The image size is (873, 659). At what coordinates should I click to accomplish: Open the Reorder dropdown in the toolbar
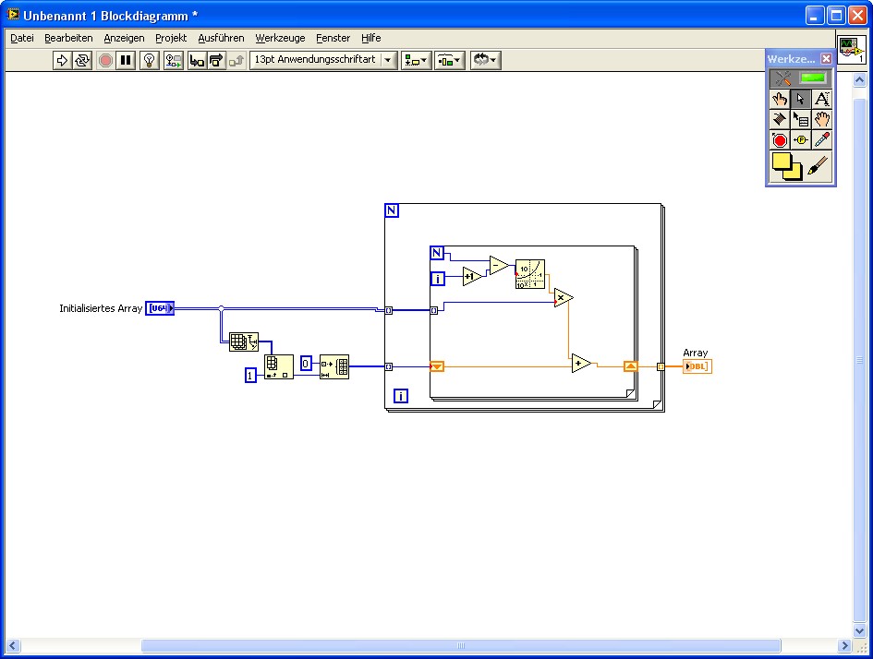click(486, 60)
